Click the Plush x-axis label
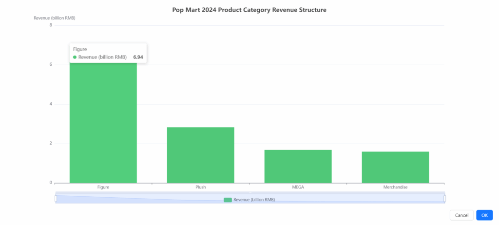 [x=200, y=187]
